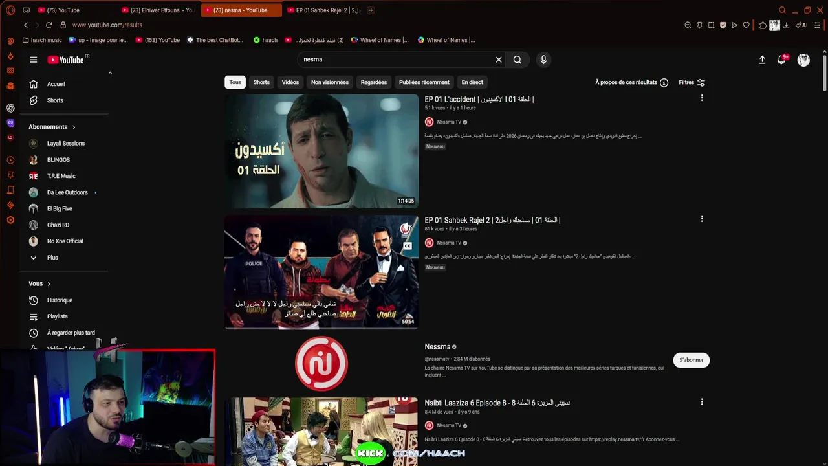Click the pin icon in address bar
This screenshot has height=466, width=828.
click(699, 25)
